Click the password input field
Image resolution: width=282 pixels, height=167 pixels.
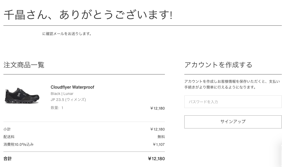click(x=233, y=102)
